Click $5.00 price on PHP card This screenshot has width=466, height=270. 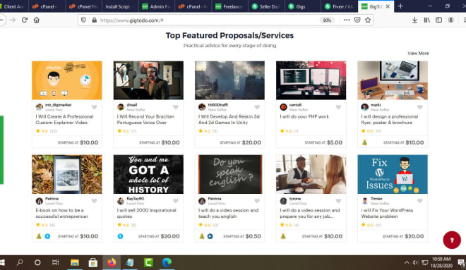tap(335, 142)
